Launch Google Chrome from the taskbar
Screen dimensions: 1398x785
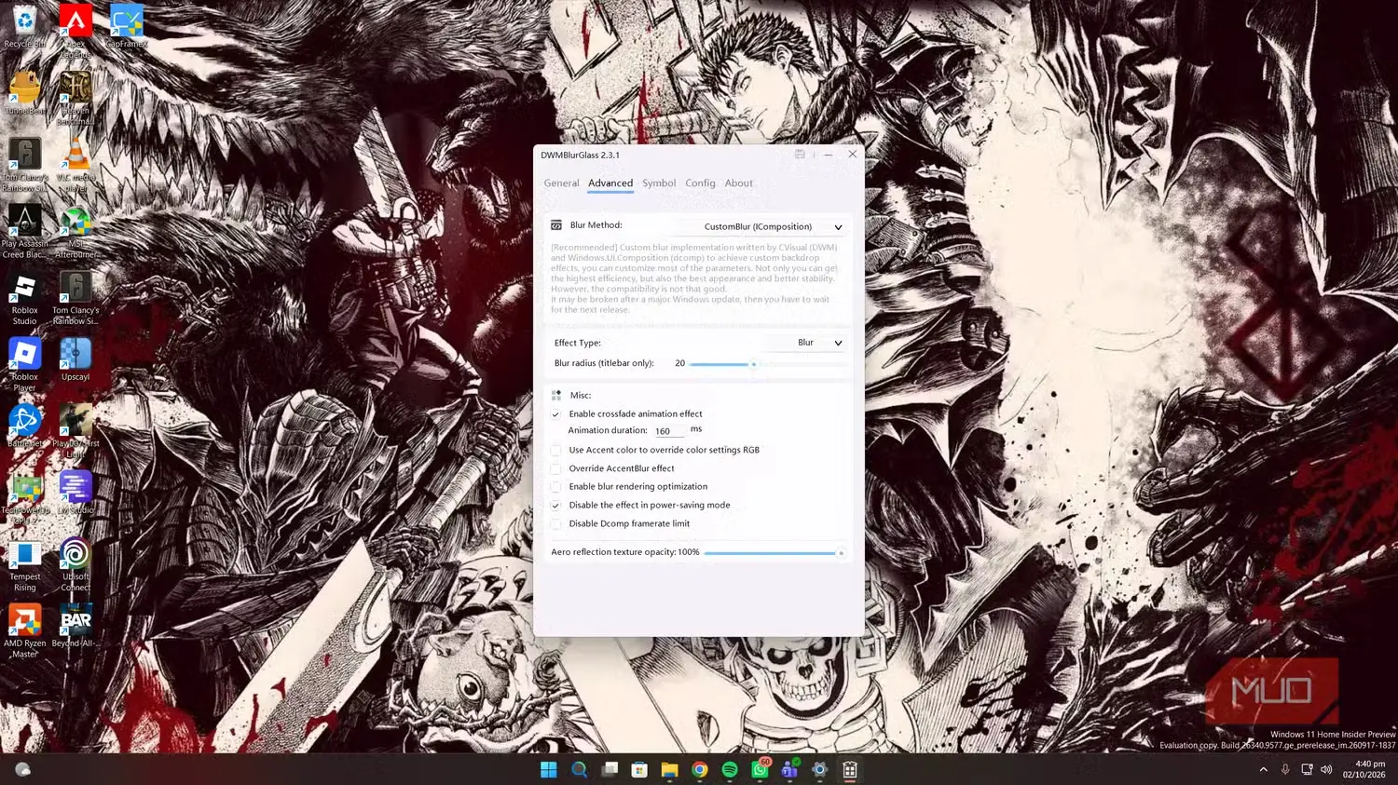[x=700, y=769]
